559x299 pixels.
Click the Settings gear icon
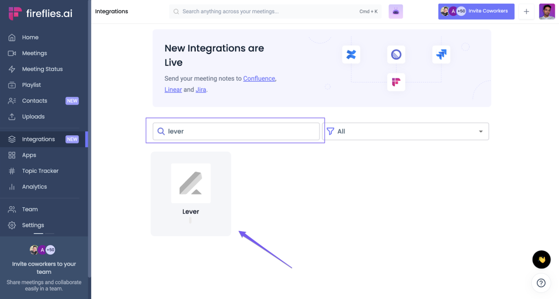click(12, 225)
